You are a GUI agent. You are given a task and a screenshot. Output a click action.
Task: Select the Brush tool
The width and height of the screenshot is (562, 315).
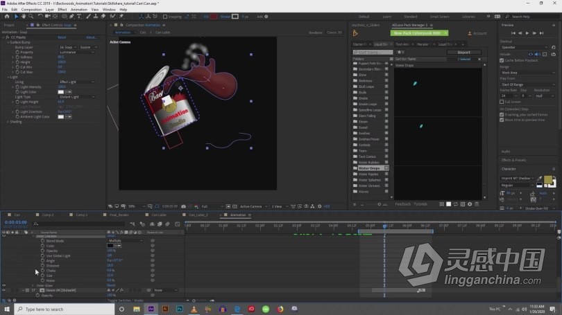(x=88, y=17)
